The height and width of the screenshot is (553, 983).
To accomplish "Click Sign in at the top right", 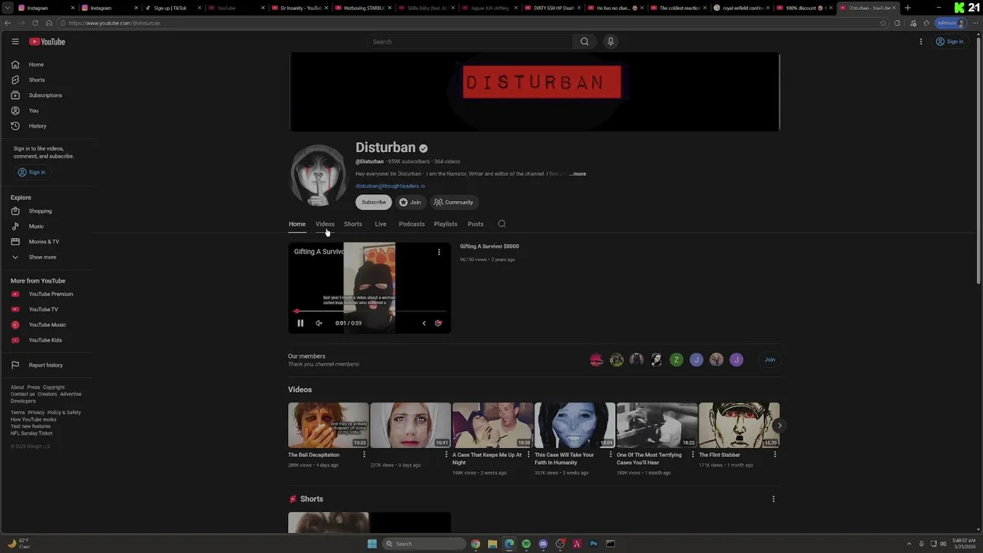I will 950,41.
